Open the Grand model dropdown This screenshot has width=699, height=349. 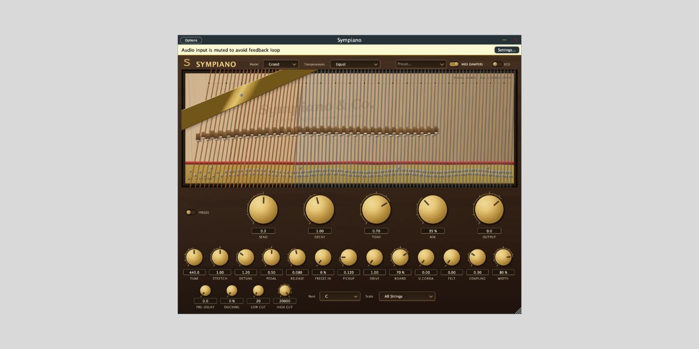click(x=281, y=64)
